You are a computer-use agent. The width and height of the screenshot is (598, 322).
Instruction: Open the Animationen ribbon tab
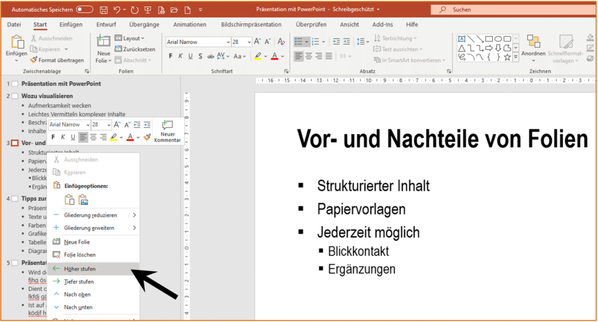190,25
